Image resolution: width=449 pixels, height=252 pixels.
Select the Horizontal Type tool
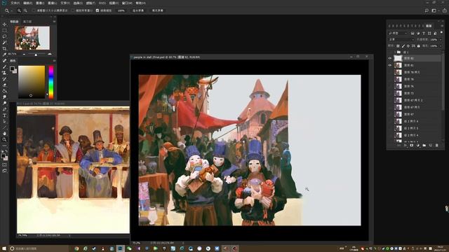click(4, 115)
